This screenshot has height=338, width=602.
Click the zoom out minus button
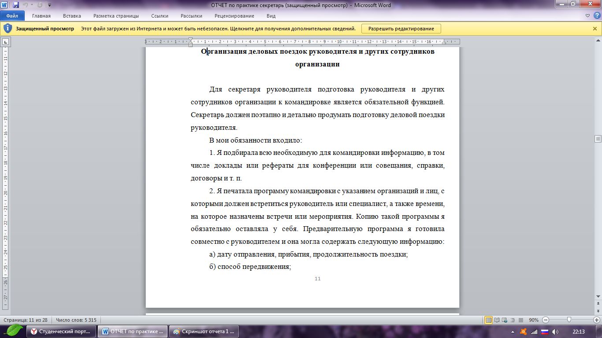pyautogui.click(x=546, y=320)
